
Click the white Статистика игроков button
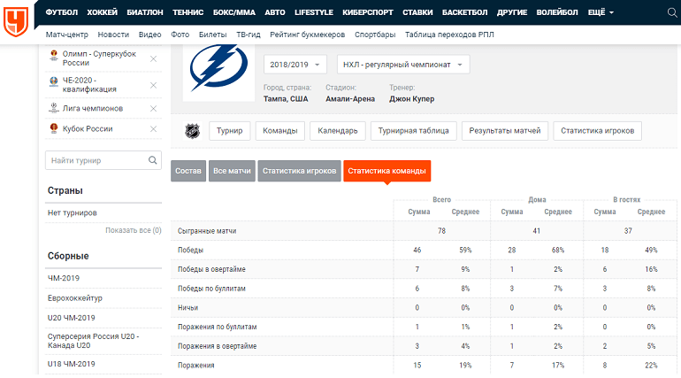tap(597, 131)
